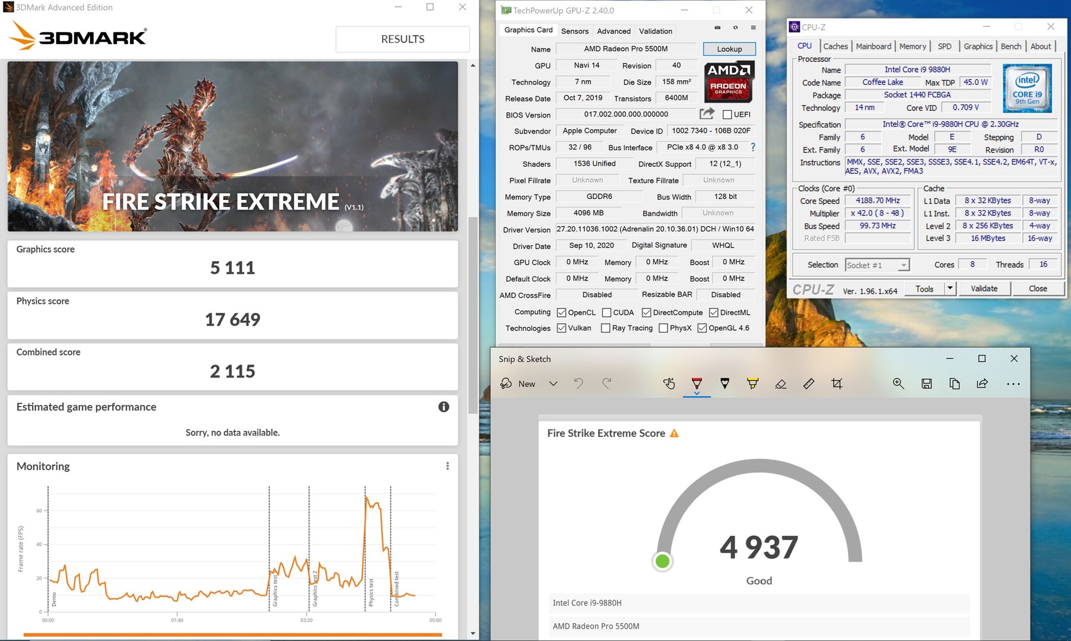Screen dimensions: 1071x641
Task: Toggle OpenCL checkbox in GPU-Z
Action: [561, 312]
